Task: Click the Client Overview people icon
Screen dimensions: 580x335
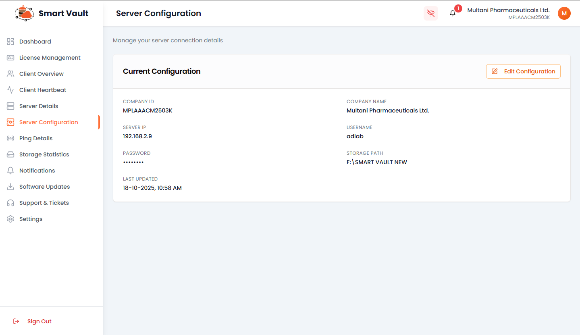Action: click(x=10, y=74)
